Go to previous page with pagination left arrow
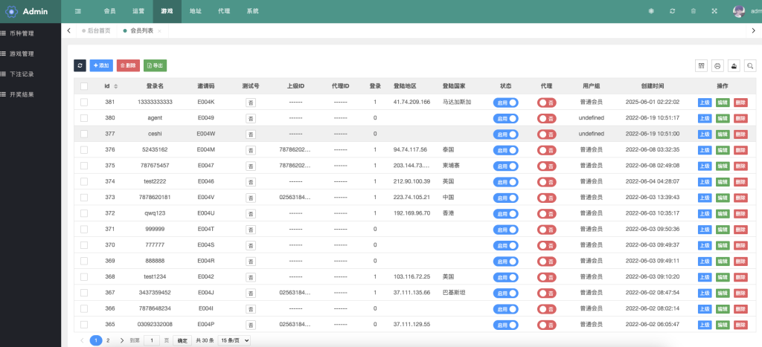Image resolution: width=762 pixels, height=347 pixels. [x=82, y=340]
